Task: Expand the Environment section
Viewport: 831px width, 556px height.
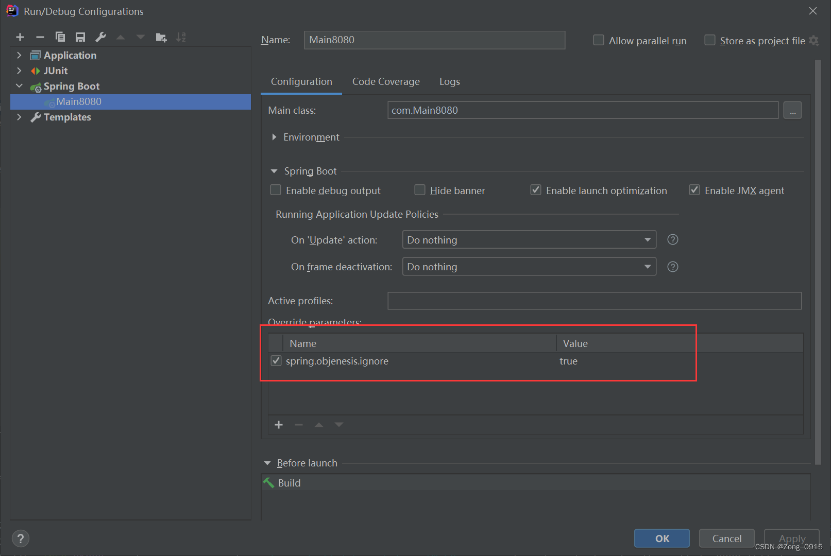Action: point(274,137)
